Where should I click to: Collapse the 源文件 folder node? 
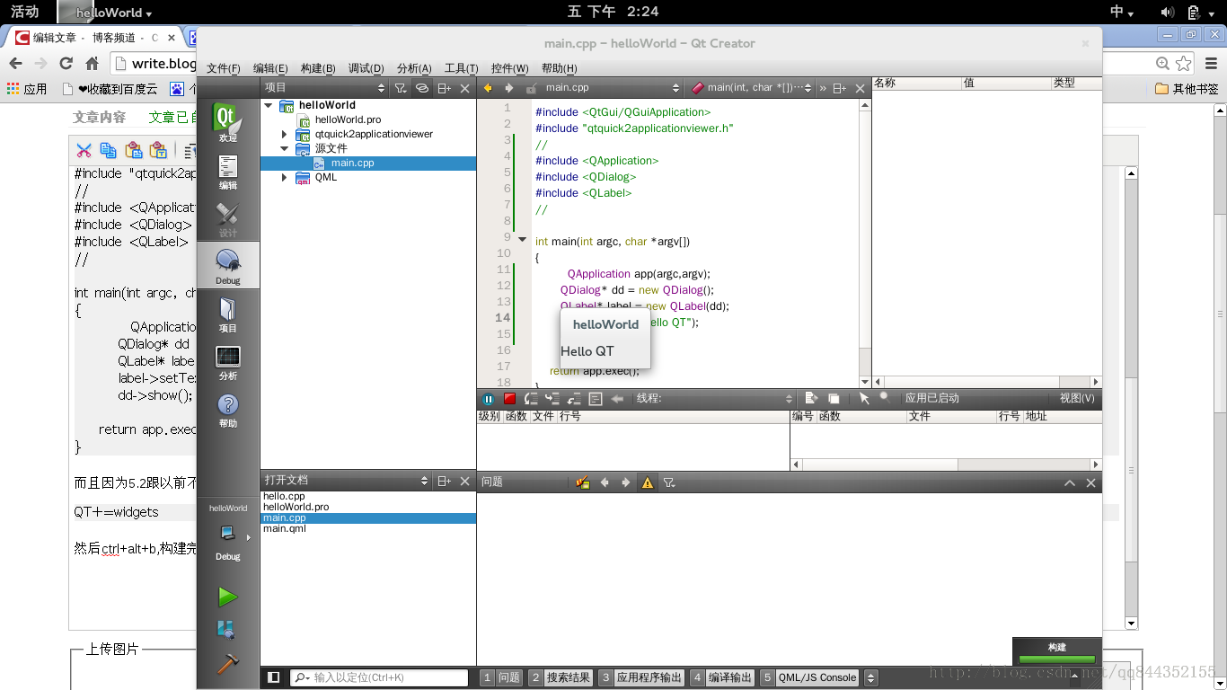(285, 148)
